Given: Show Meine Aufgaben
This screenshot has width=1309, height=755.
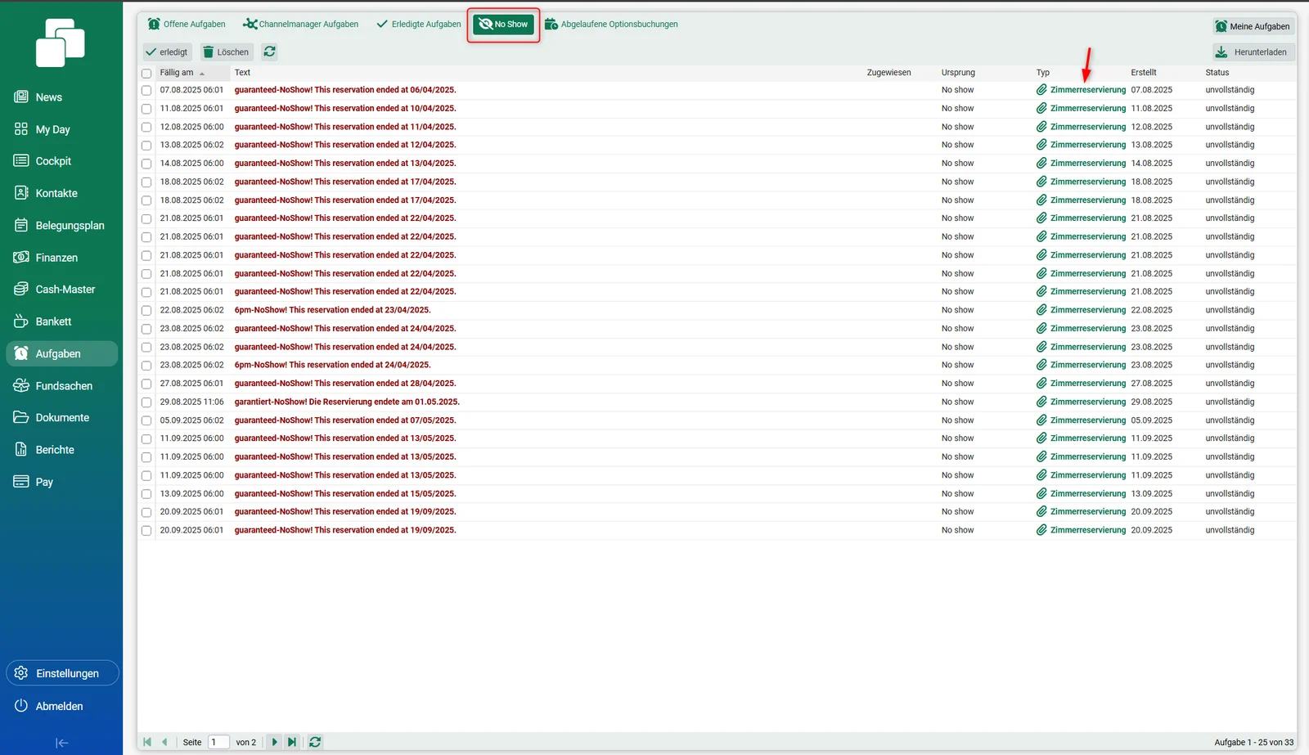Looking at the screenshot, I should coord(1253,26).
